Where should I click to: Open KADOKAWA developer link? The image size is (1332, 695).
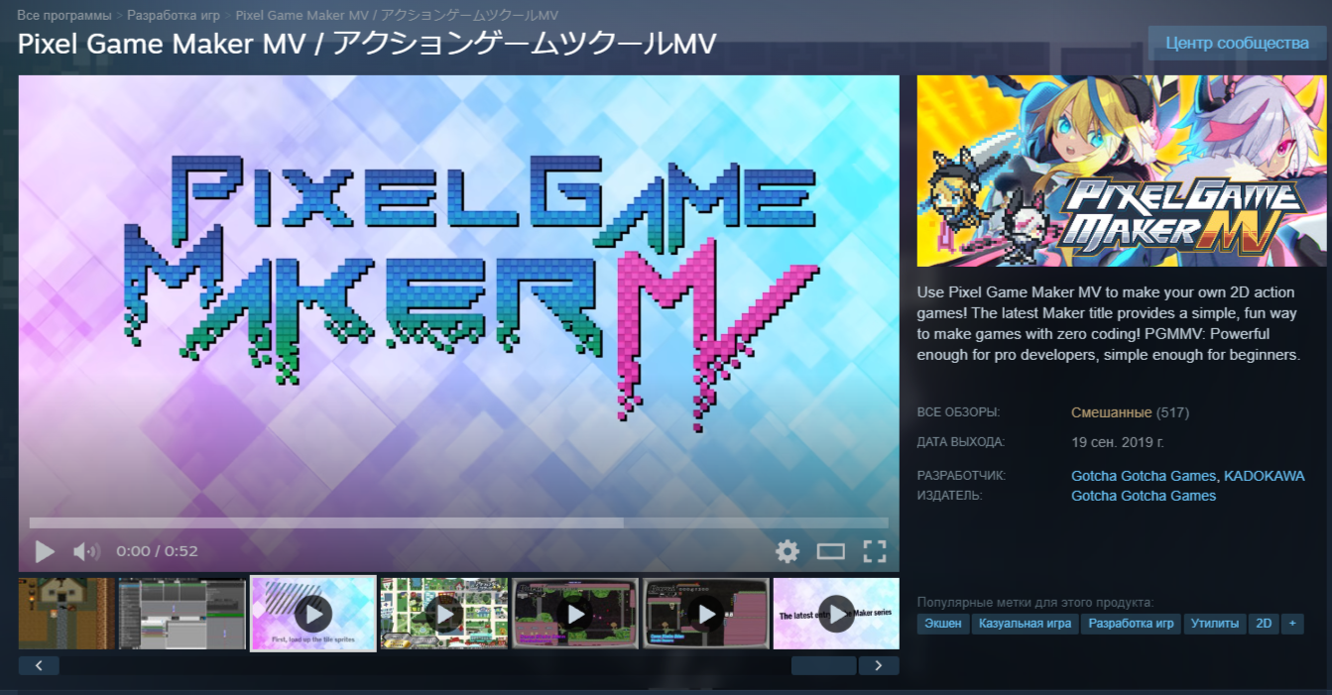click(1265, 476)
